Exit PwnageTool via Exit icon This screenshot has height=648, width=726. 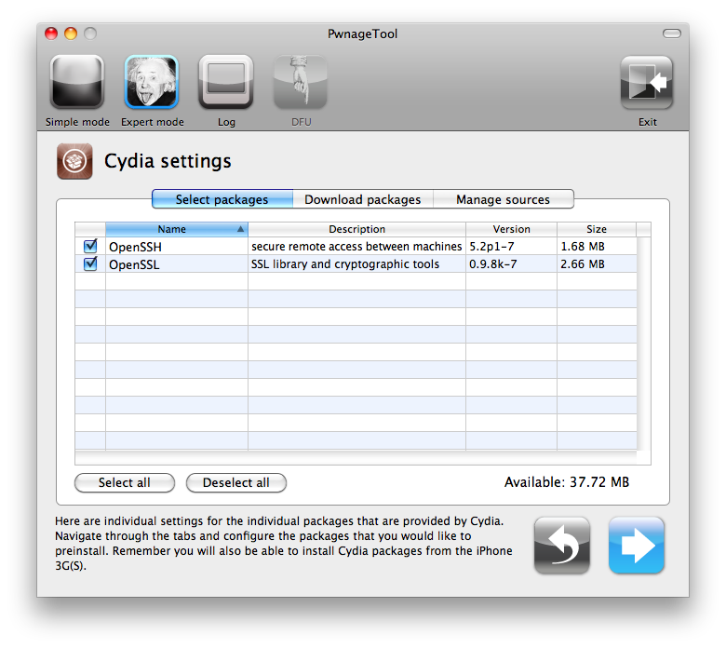(x=646, y=82)
